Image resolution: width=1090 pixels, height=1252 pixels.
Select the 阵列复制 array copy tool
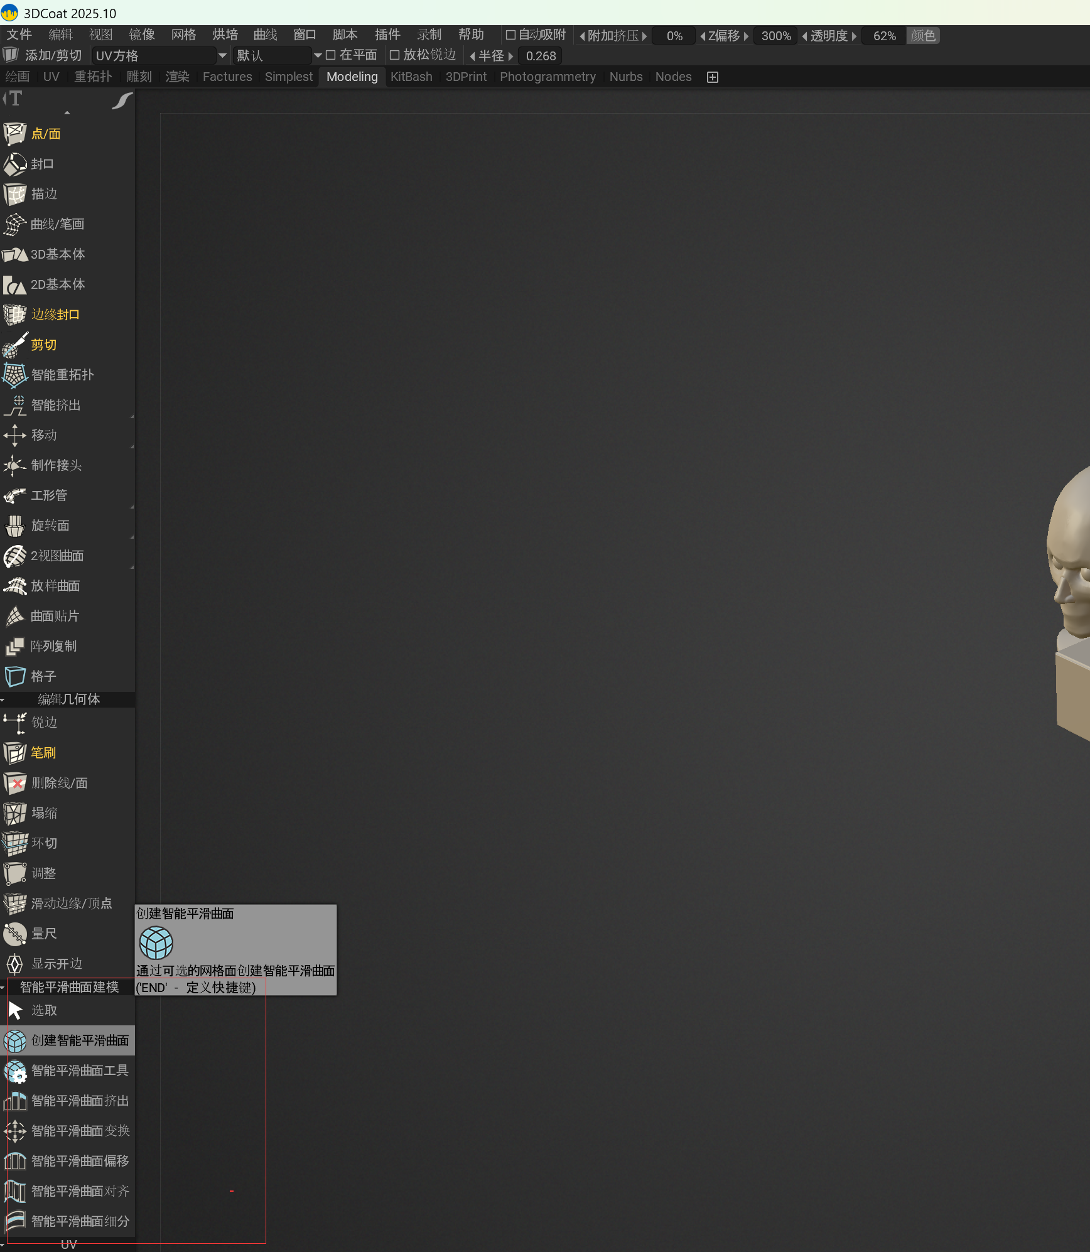point(15,647)
